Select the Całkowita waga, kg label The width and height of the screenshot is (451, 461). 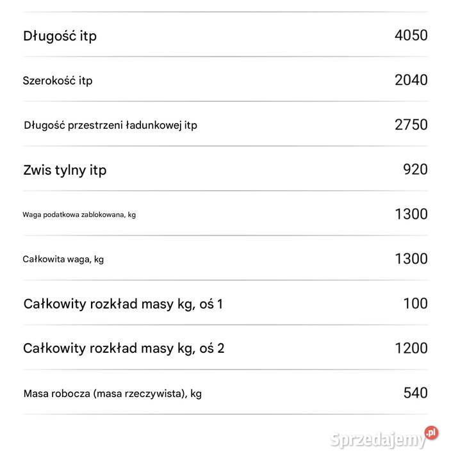(x=63, y=259)
